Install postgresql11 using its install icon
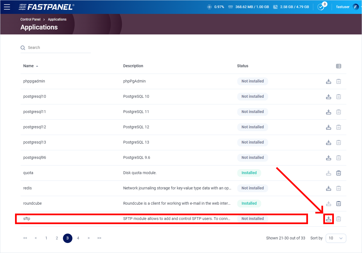362x253 pixels. (329, 112)
